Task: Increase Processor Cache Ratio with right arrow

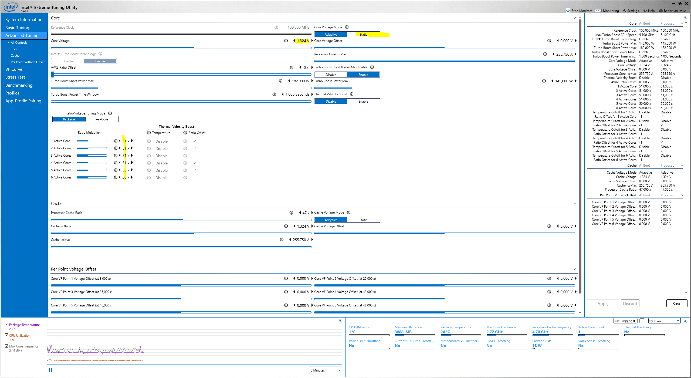Action: click(312, 213)
